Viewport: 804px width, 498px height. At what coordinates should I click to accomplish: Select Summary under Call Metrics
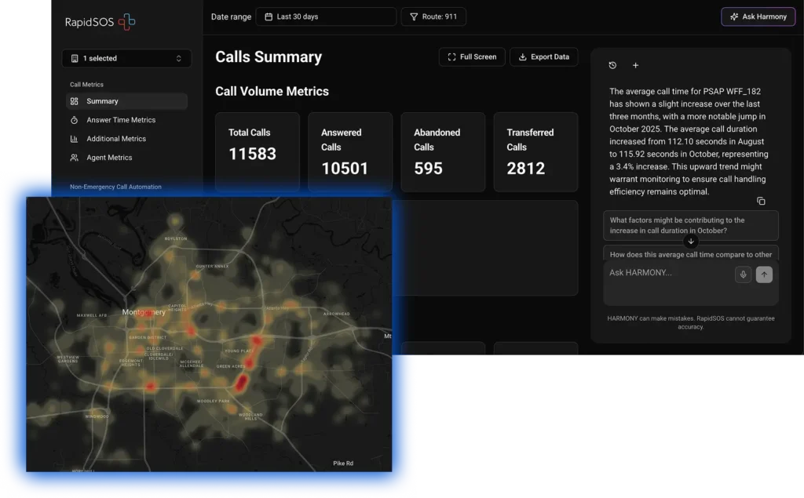click(103, 101)
